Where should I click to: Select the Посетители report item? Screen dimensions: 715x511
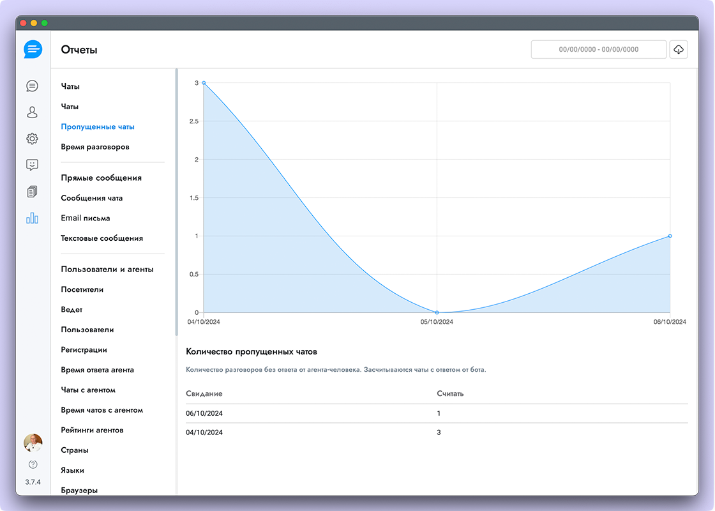[82, 290]
